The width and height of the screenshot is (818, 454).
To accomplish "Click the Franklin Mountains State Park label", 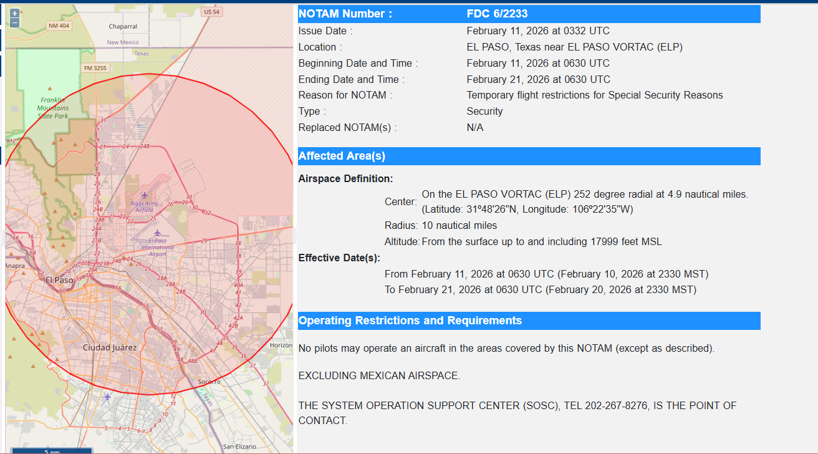I will click(52, 108).
